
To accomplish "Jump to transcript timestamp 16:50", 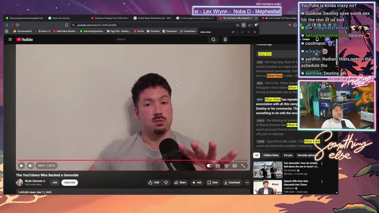I will point(260,62).
